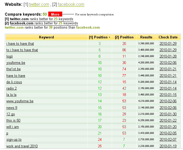Open the twitter.com website link
Image resolution: width=183 pixels, height=150 pixels.
click(39, 5)
